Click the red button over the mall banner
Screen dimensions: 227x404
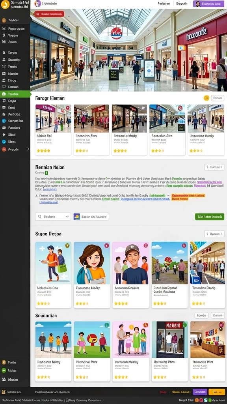click(x=49, y=14)
